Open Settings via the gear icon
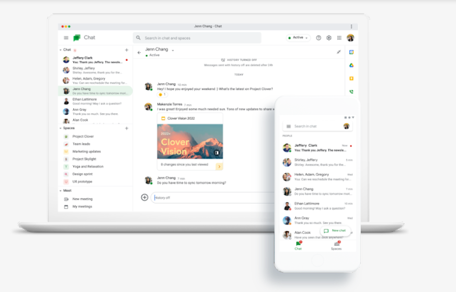Viewport: 456px width, 292px height. tap(329, 38)
